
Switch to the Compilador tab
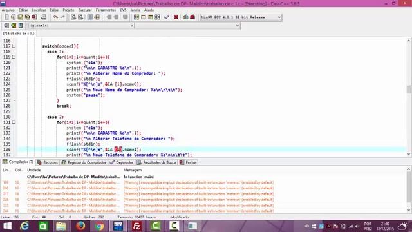coord(18,162)
